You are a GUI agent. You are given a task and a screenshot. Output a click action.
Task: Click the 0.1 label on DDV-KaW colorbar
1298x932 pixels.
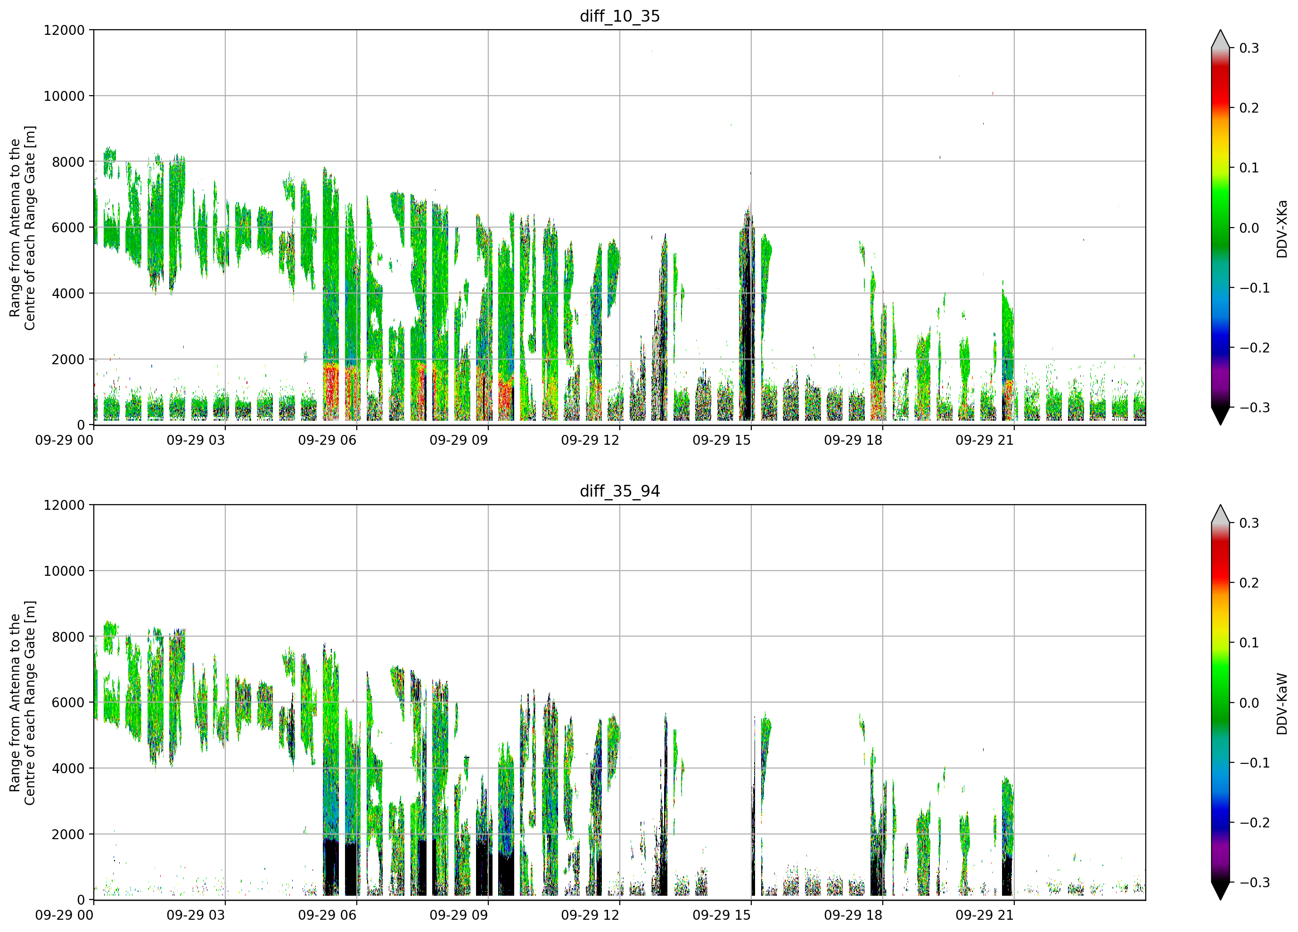coord(1249,643)
